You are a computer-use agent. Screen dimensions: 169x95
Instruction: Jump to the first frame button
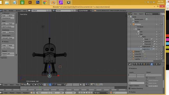79,93
